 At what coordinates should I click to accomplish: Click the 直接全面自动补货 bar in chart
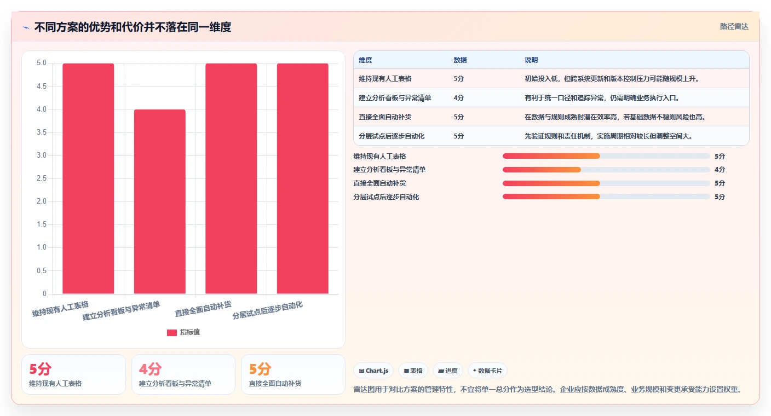(231, 178)
